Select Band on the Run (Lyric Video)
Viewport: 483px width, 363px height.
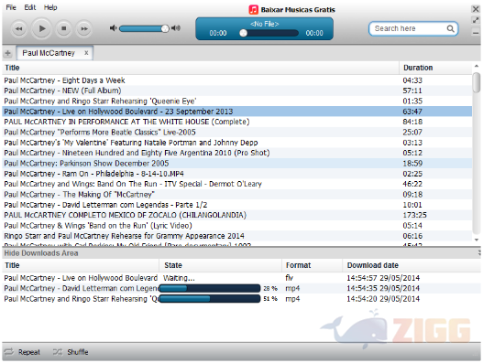click(236, 226)
